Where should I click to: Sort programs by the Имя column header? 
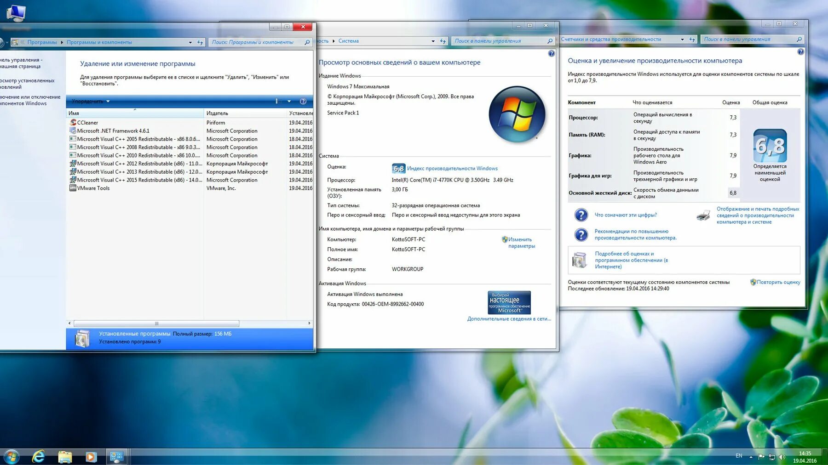[x=135, y=113]
